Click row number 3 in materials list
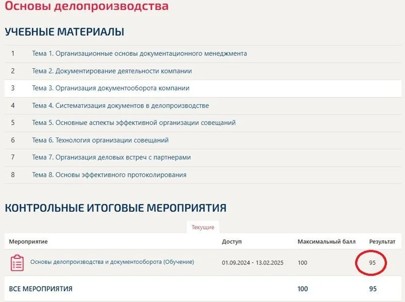Viewport: 405px width, 302px height. [13, 88]
